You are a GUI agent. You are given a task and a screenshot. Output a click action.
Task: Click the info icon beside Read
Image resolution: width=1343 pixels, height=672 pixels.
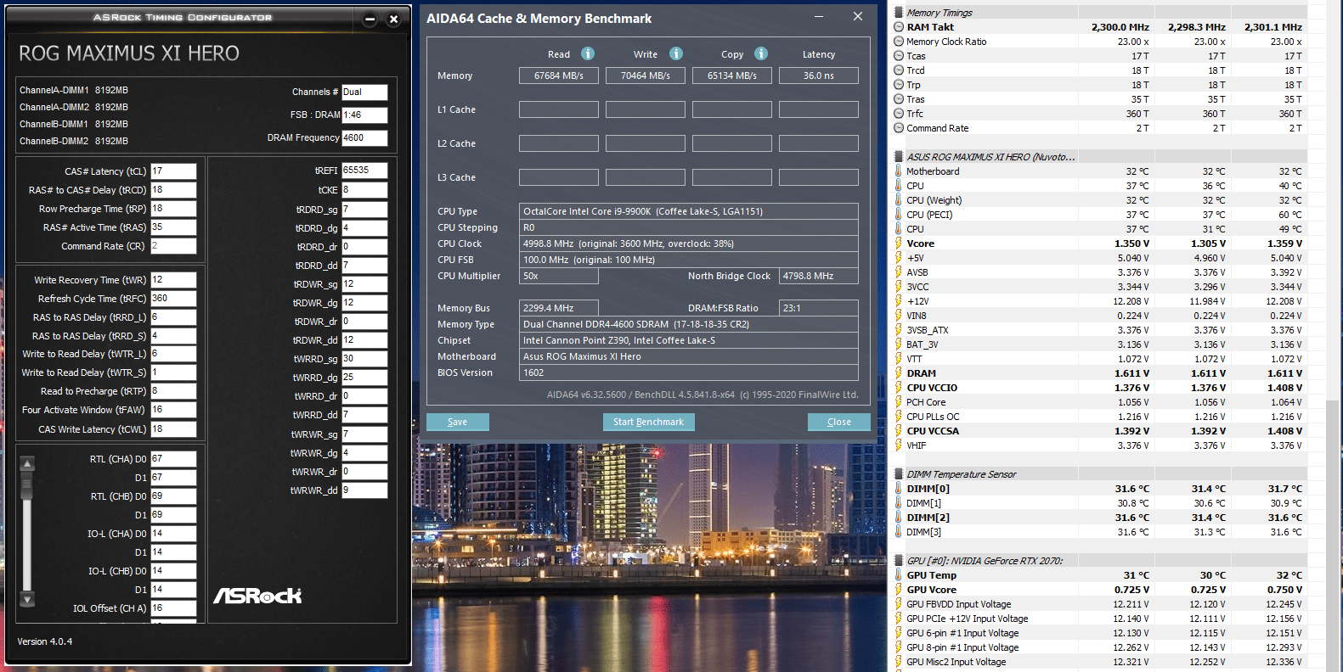pos(588,53)
